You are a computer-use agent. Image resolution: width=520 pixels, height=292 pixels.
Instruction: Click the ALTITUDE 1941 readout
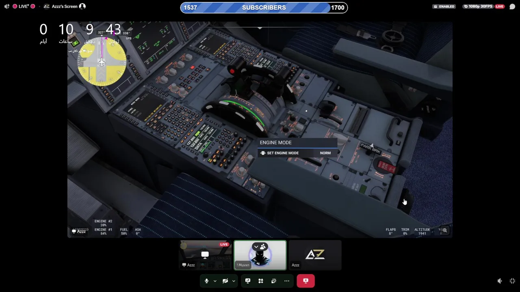422,231
